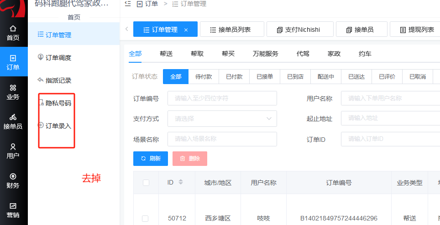Filter order status by 待付款

pos(204,76)
